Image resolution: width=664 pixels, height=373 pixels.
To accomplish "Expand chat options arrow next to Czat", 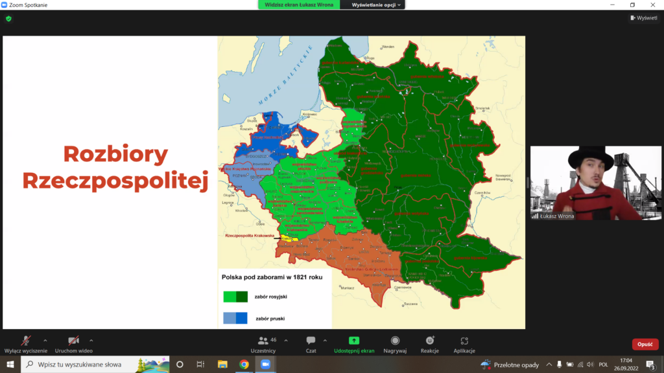I will [x=325, y=340].
